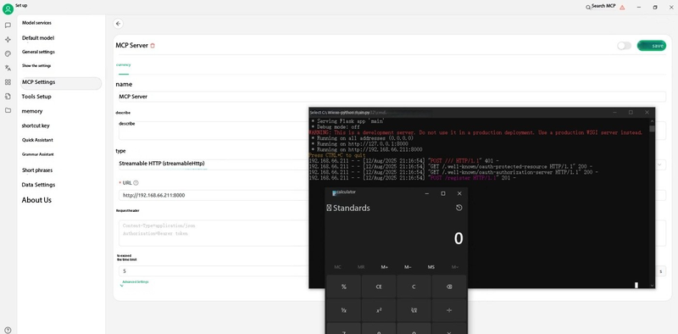
Task: Click the green save button
Action: 651,46
